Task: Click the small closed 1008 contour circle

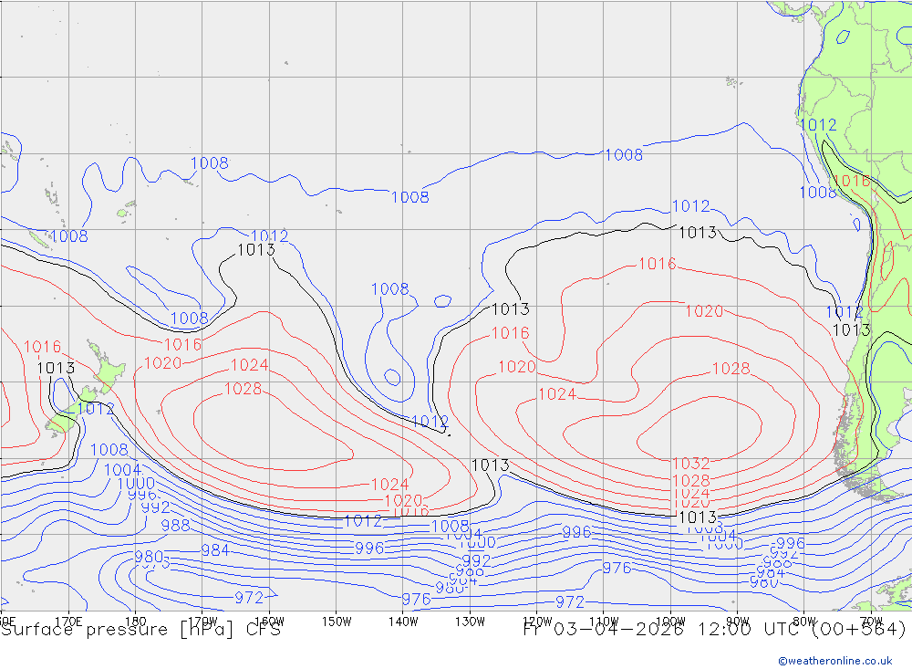Action: (x=392, y=376)
